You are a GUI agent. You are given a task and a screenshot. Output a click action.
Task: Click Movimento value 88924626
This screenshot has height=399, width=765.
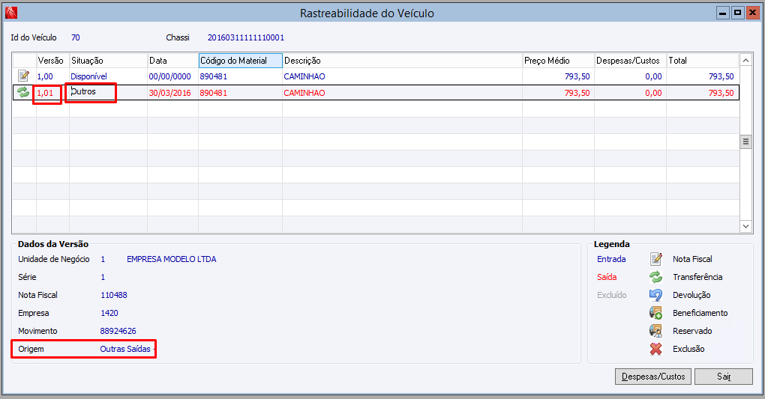118,331
